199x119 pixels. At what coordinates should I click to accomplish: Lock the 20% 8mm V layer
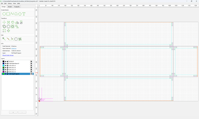pyautogui.click(x=7, y=66)
